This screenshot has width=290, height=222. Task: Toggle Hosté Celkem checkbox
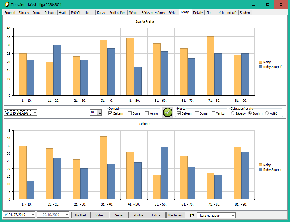(x=179, y=113)
